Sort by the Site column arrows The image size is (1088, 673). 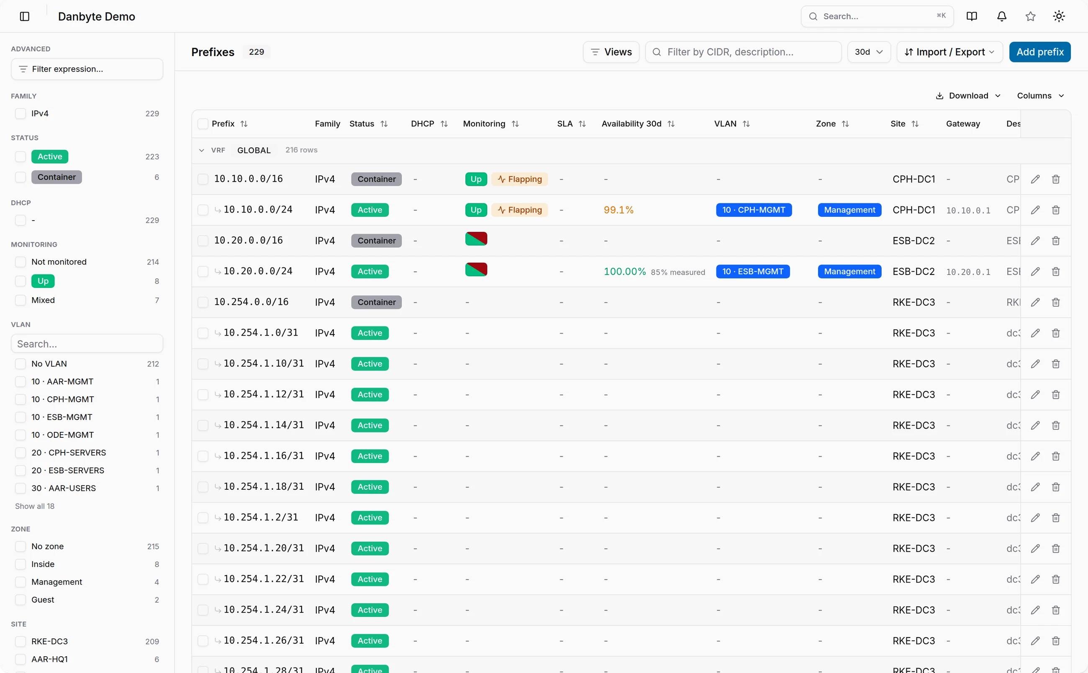coord(915,124)
